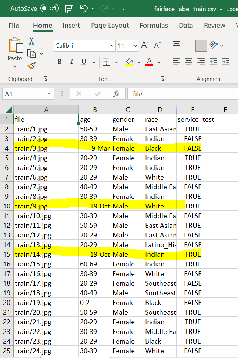Undo the last action
The height and width of the screenshot is (358, 238).
[84, 9]
